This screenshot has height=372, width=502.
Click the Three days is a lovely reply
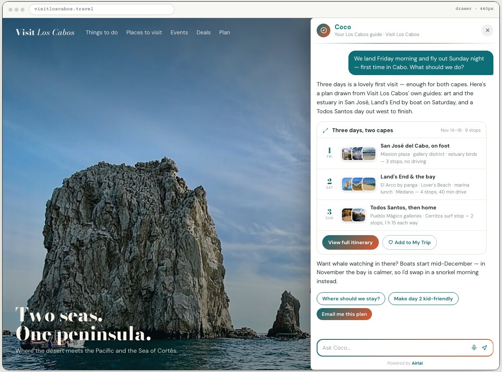coord(401,98)
